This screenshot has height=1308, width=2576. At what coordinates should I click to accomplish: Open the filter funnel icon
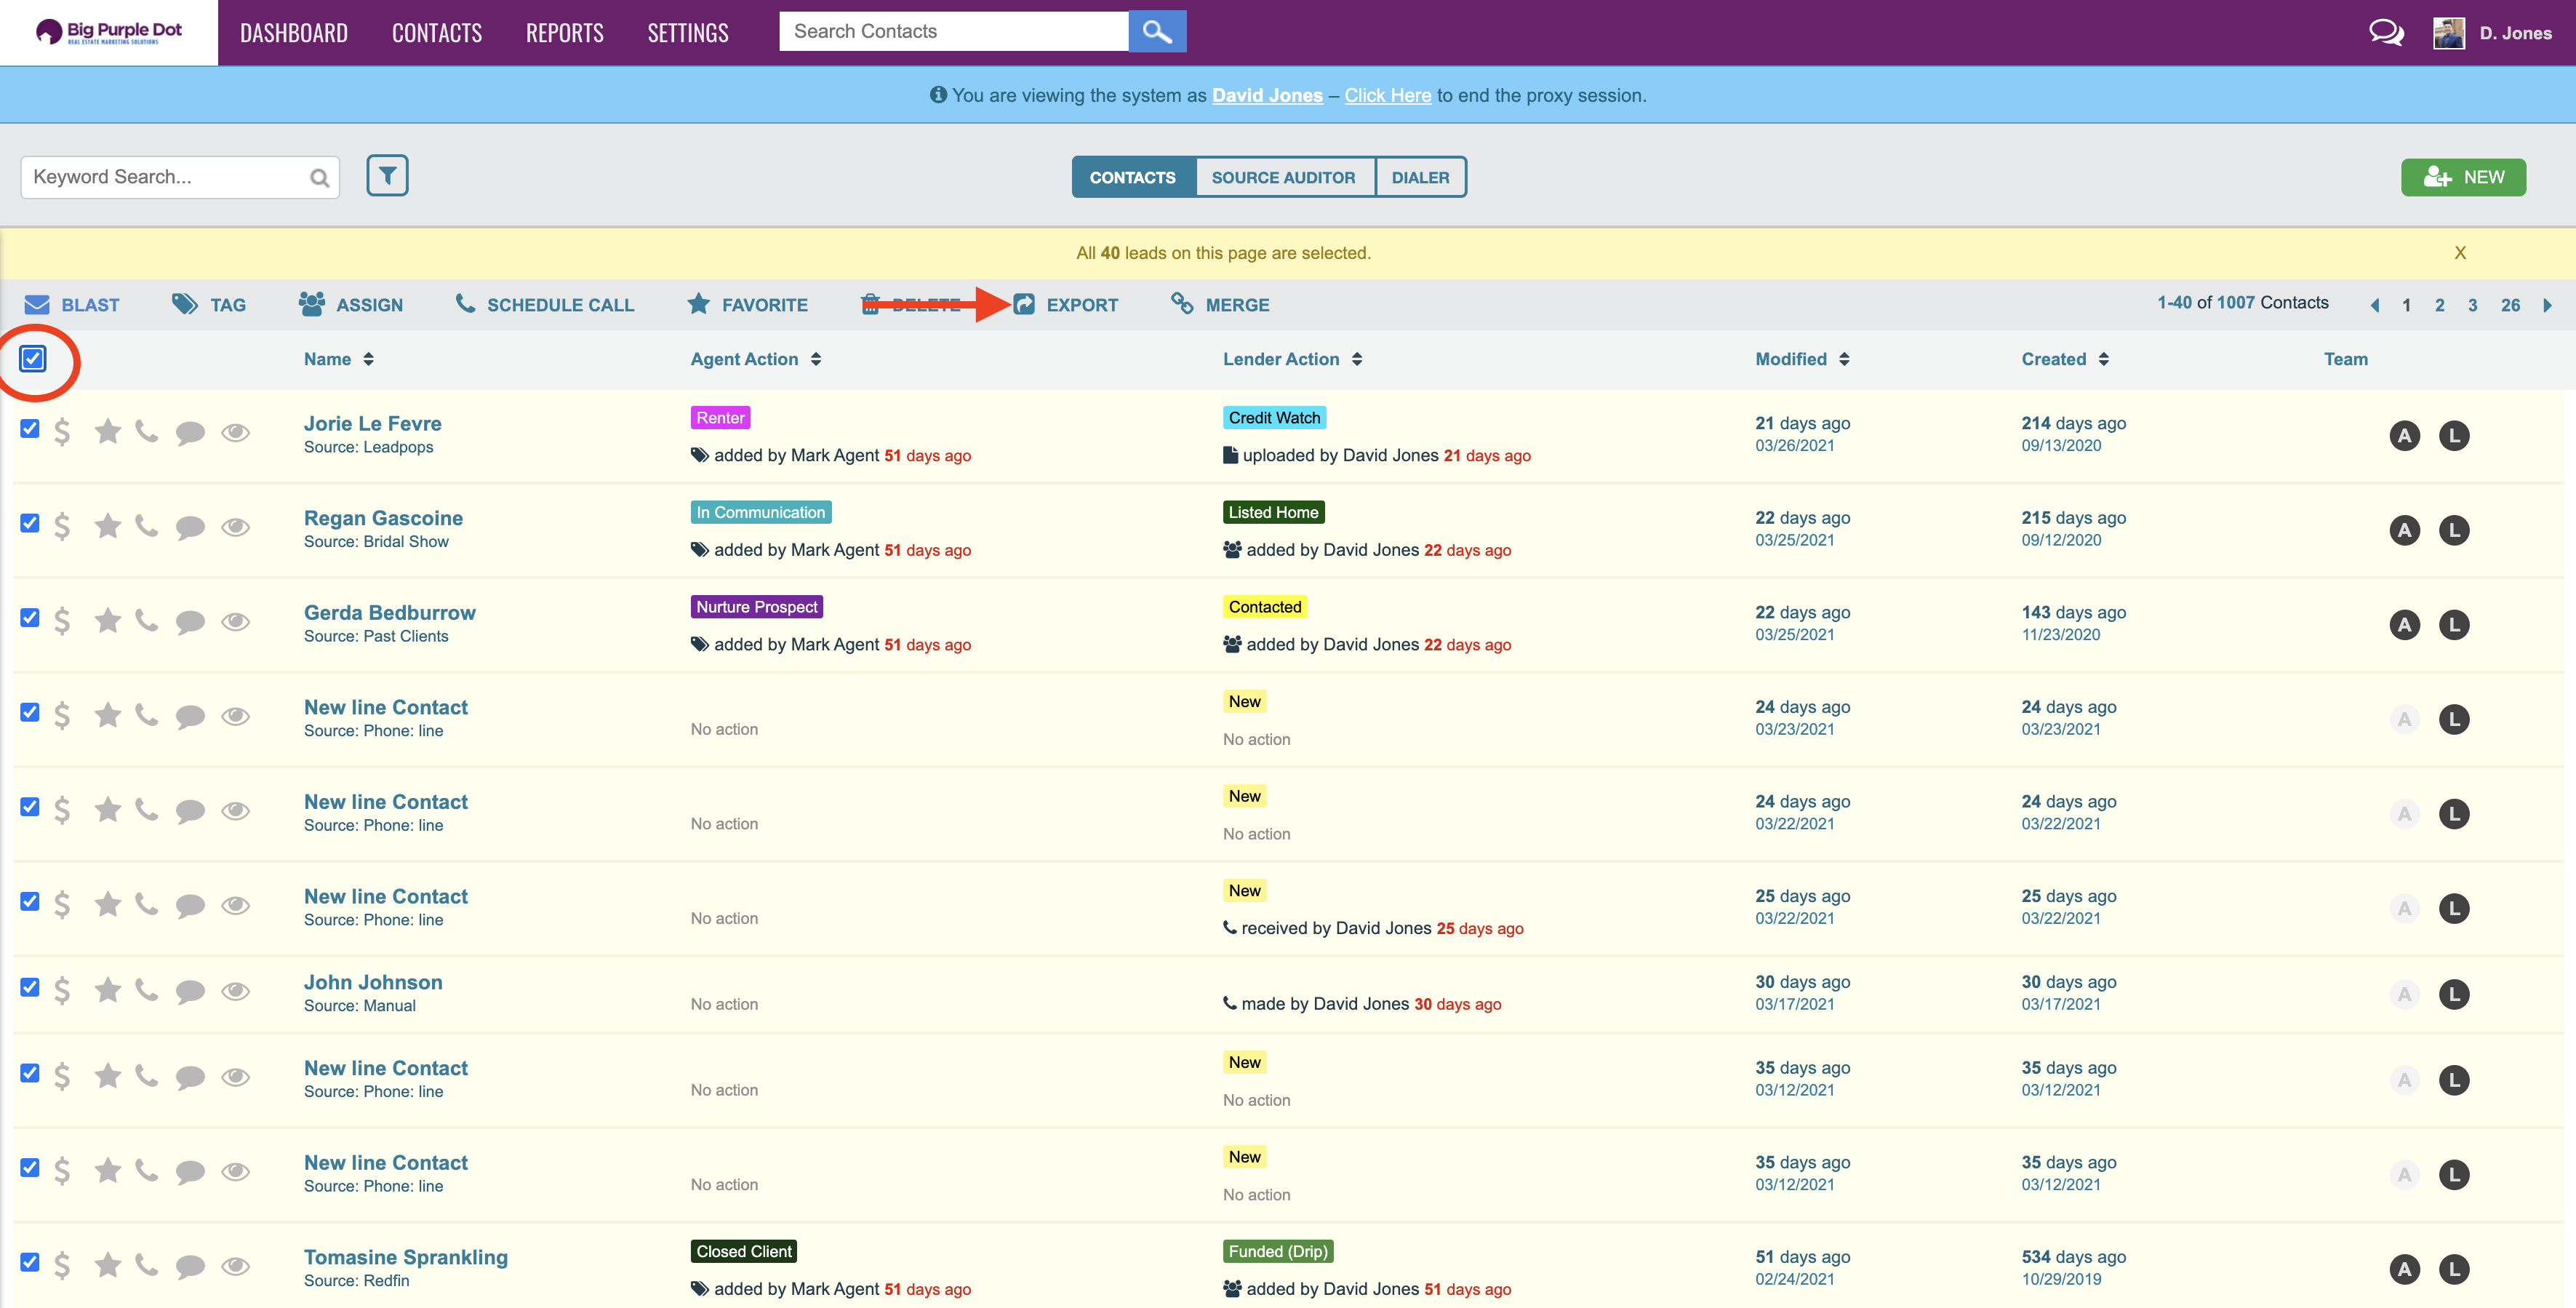[x=387, y=176]
